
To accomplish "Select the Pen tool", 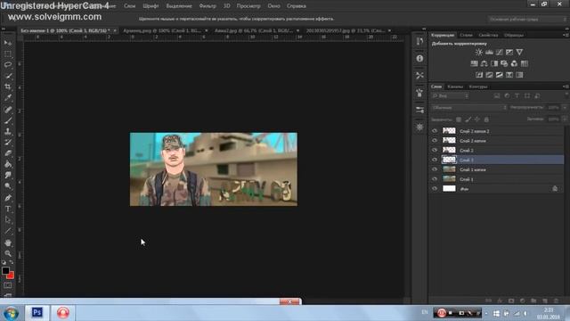I will (x=8, y=198).
